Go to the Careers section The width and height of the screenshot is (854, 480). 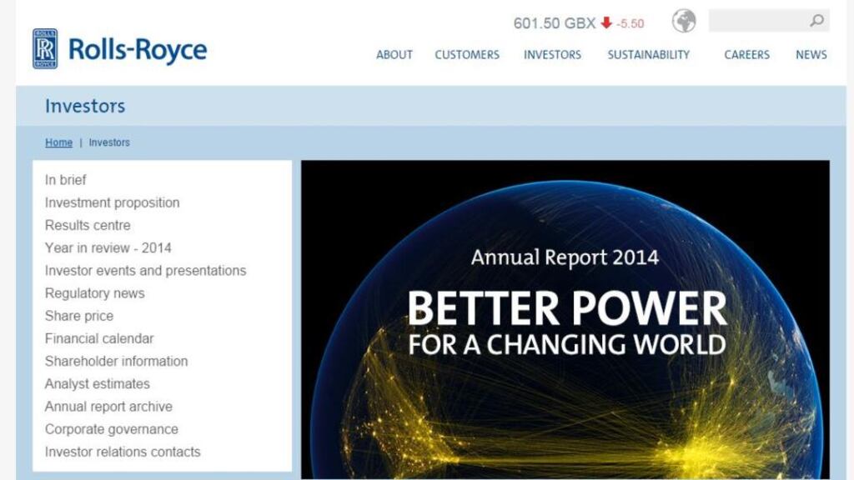point(746,55)
